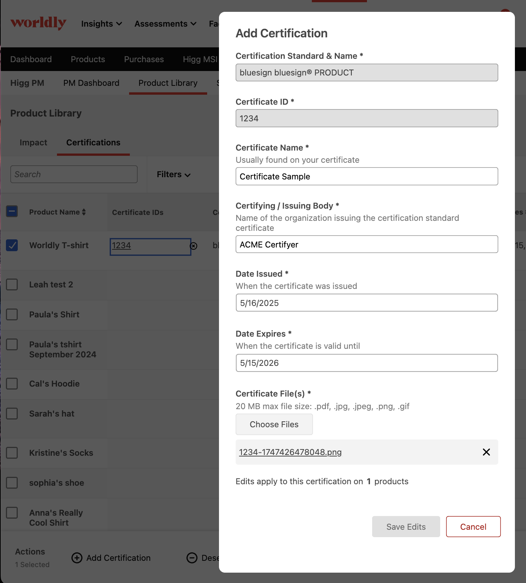Click the product Search field
The width and height of the screenshot is (526, 583).
74,174
